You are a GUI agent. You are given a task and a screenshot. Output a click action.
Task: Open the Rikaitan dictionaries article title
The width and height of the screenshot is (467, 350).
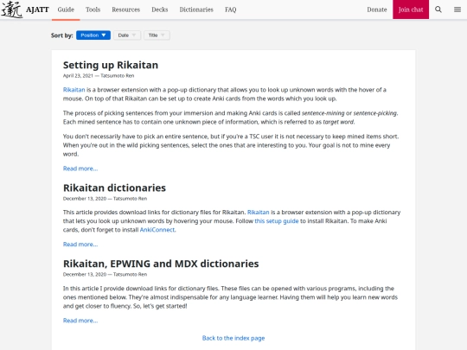click(x=114, y=188)
